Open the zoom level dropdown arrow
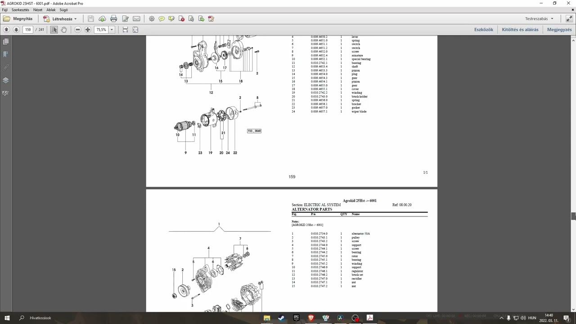This screenshot has height=324, width=576. [x=112, y=30]
